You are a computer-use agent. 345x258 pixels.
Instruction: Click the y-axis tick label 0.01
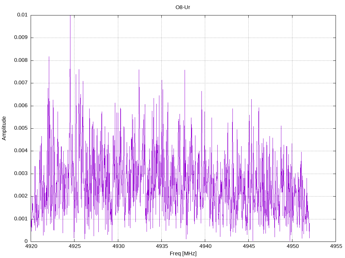[22, 15]
